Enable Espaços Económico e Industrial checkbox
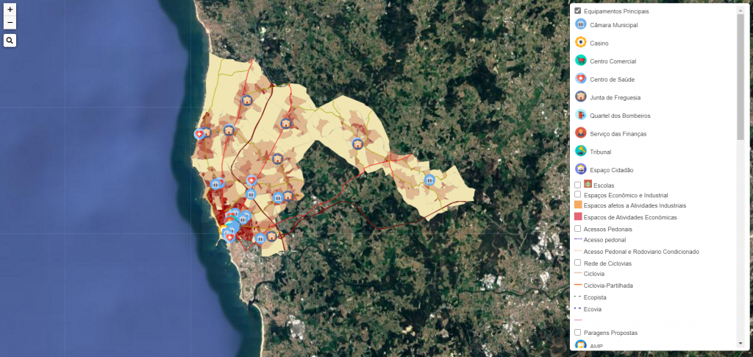The image size is (753, 357). coord(578,194)
